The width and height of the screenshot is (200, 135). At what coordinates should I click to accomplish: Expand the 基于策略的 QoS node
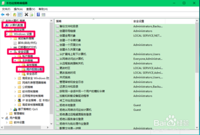(x=11, y=109)
